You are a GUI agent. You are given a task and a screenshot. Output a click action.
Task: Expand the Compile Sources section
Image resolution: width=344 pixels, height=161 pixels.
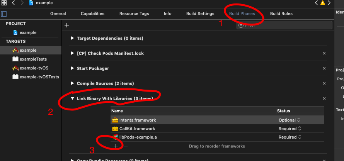point(72,83)
